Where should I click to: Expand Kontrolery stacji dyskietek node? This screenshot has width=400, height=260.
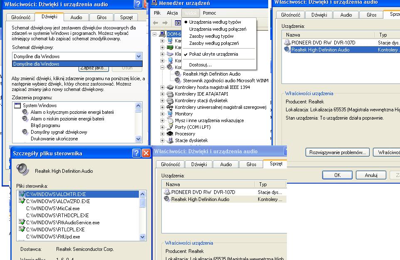tap(162, 101)
